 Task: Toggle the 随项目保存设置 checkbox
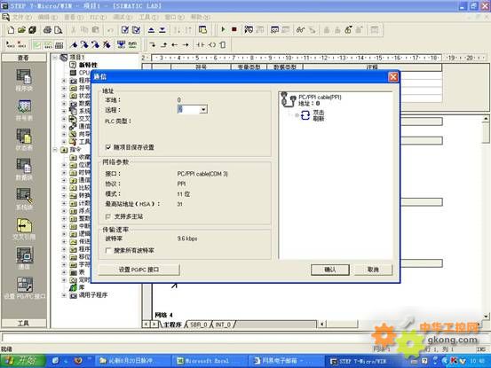108,147
